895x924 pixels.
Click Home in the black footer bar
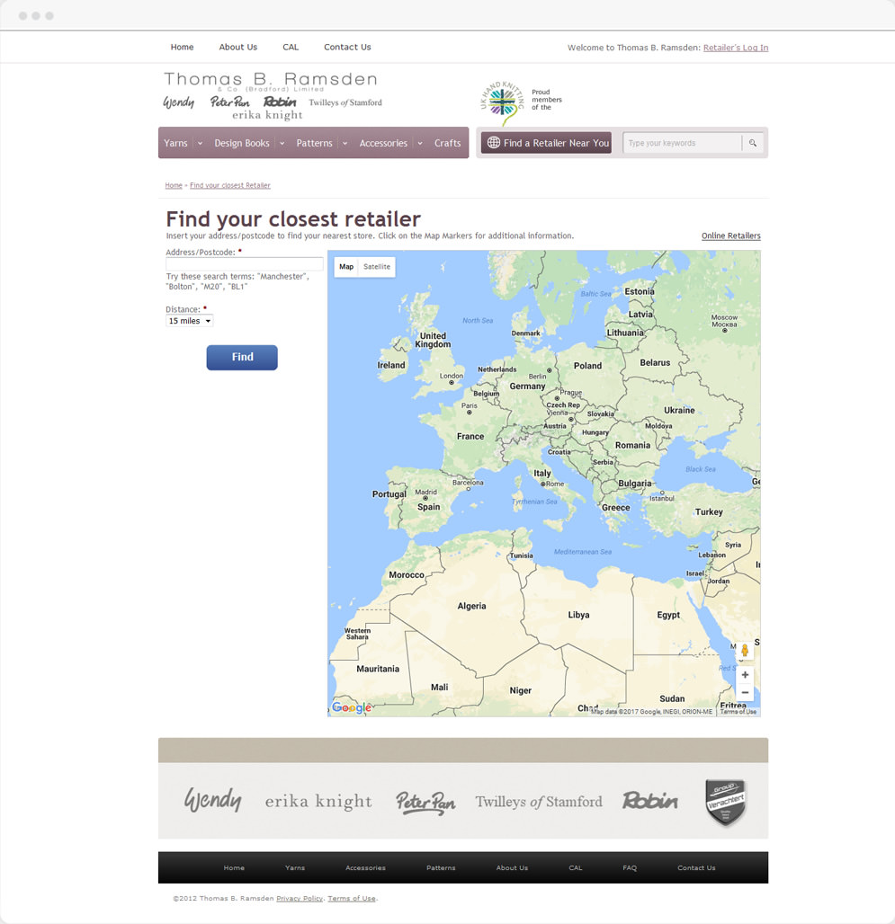point(234,868)
